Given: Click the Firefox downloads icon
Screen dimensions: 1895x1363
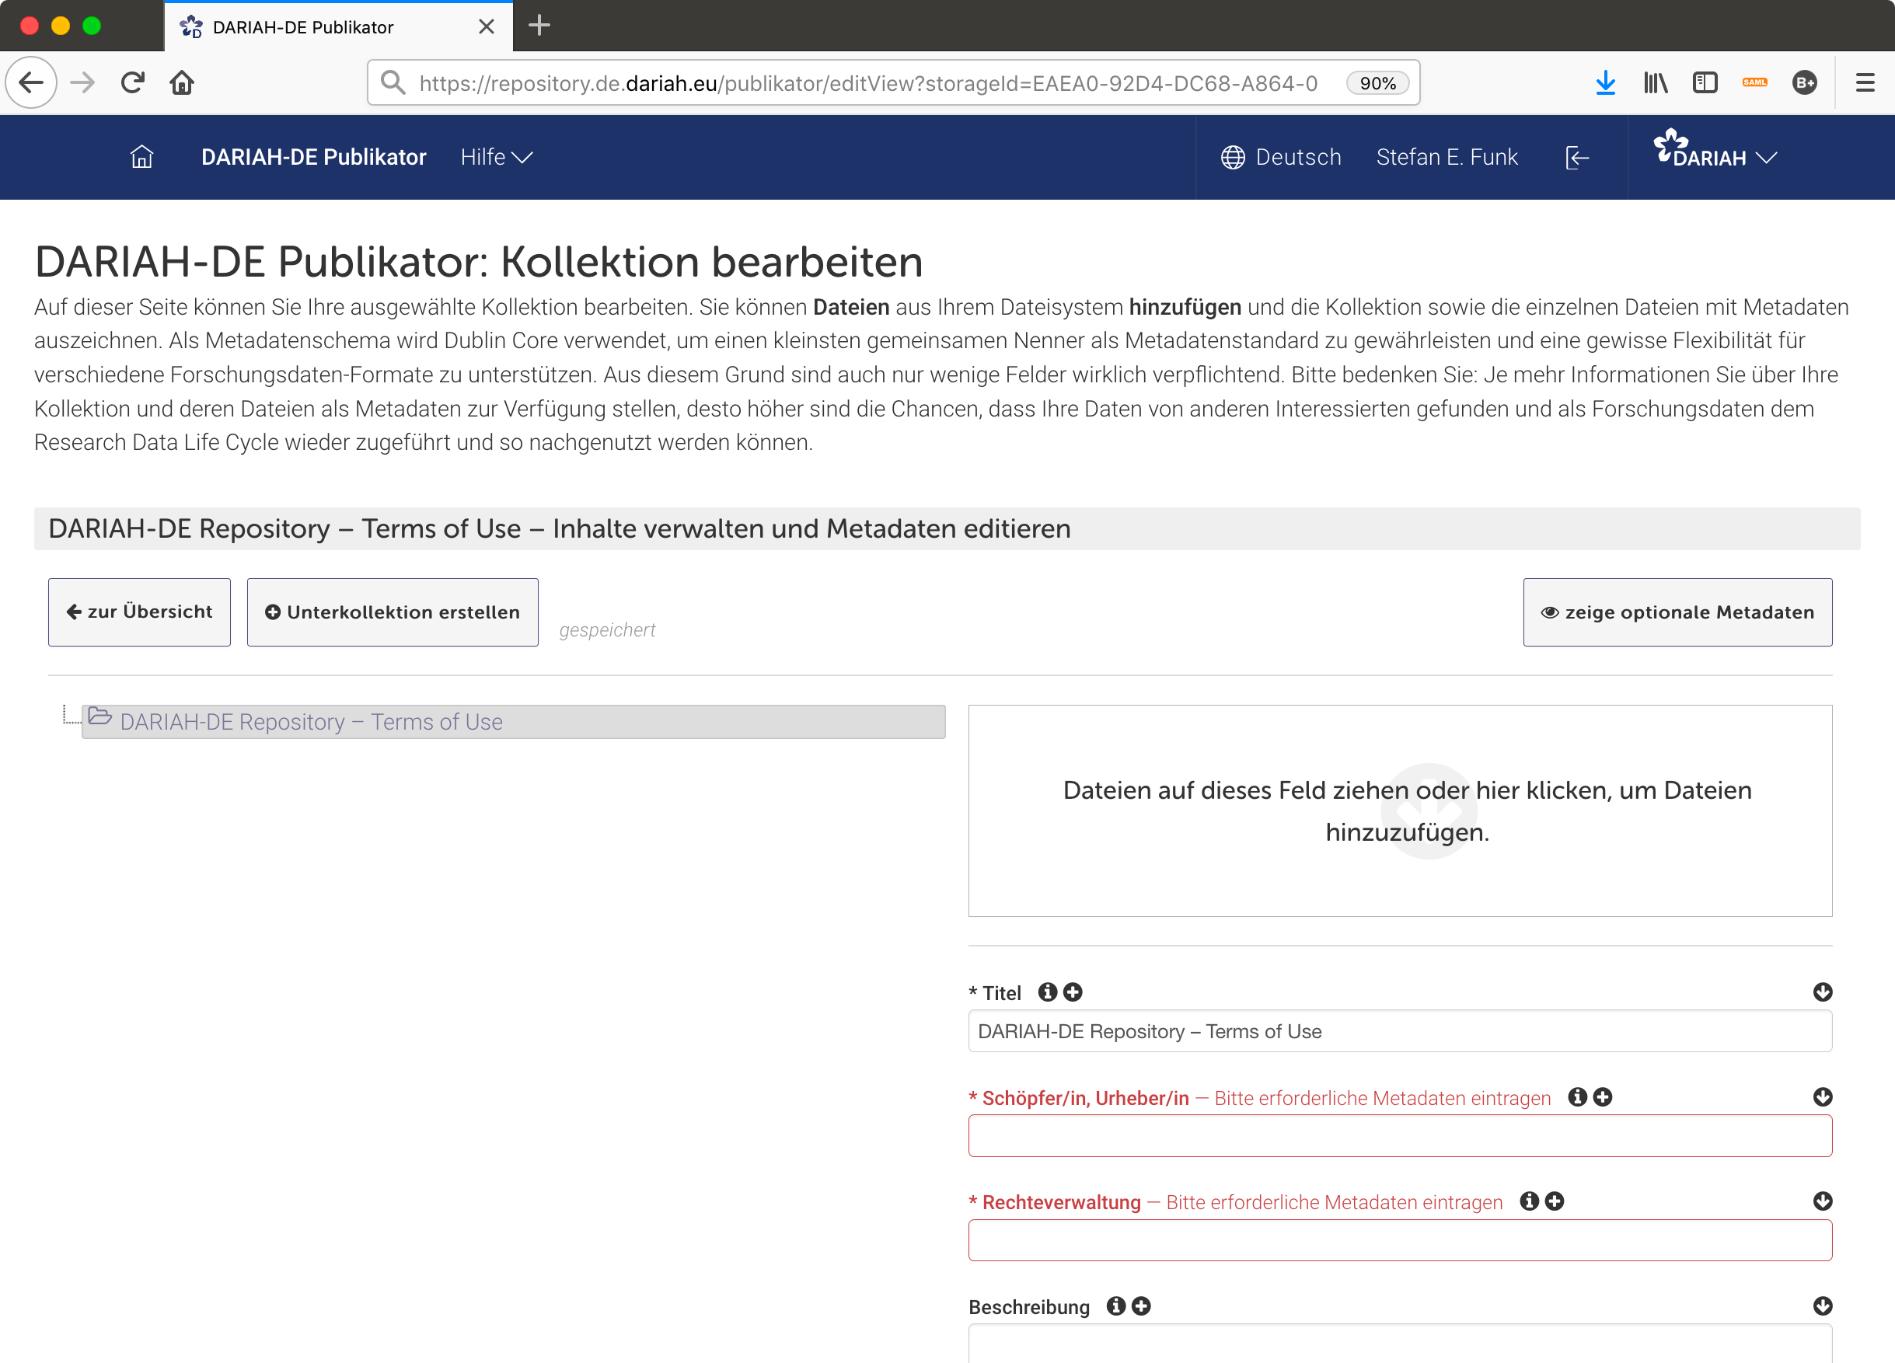Looking at the screenshot, I should pyautogui.click(x=1606, y=82).
